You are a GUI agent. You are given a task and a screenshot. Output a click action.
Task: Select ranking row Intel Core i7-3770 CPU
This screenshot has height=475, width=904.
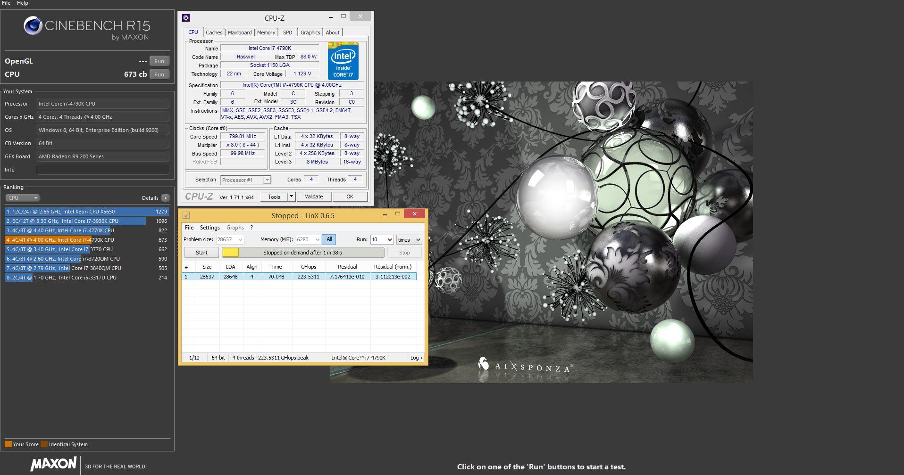pos(87,249)
